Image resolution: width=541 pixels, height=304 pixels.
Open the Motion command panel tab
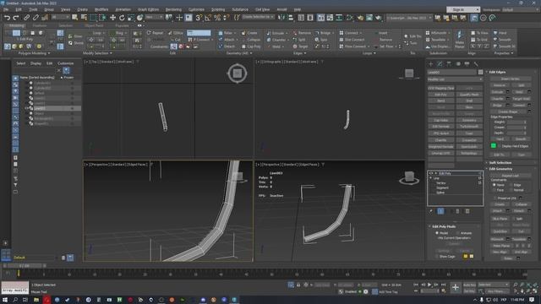point(458,64)
